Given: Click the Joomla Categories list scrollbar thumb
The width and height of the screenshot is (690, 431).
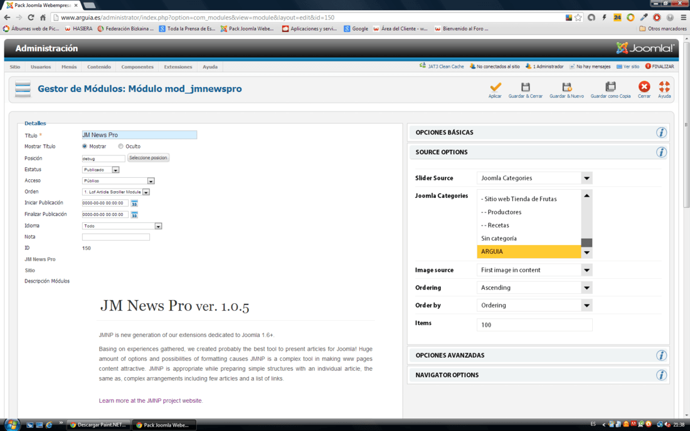Looking at the screenshot, I should click(586, 242).
